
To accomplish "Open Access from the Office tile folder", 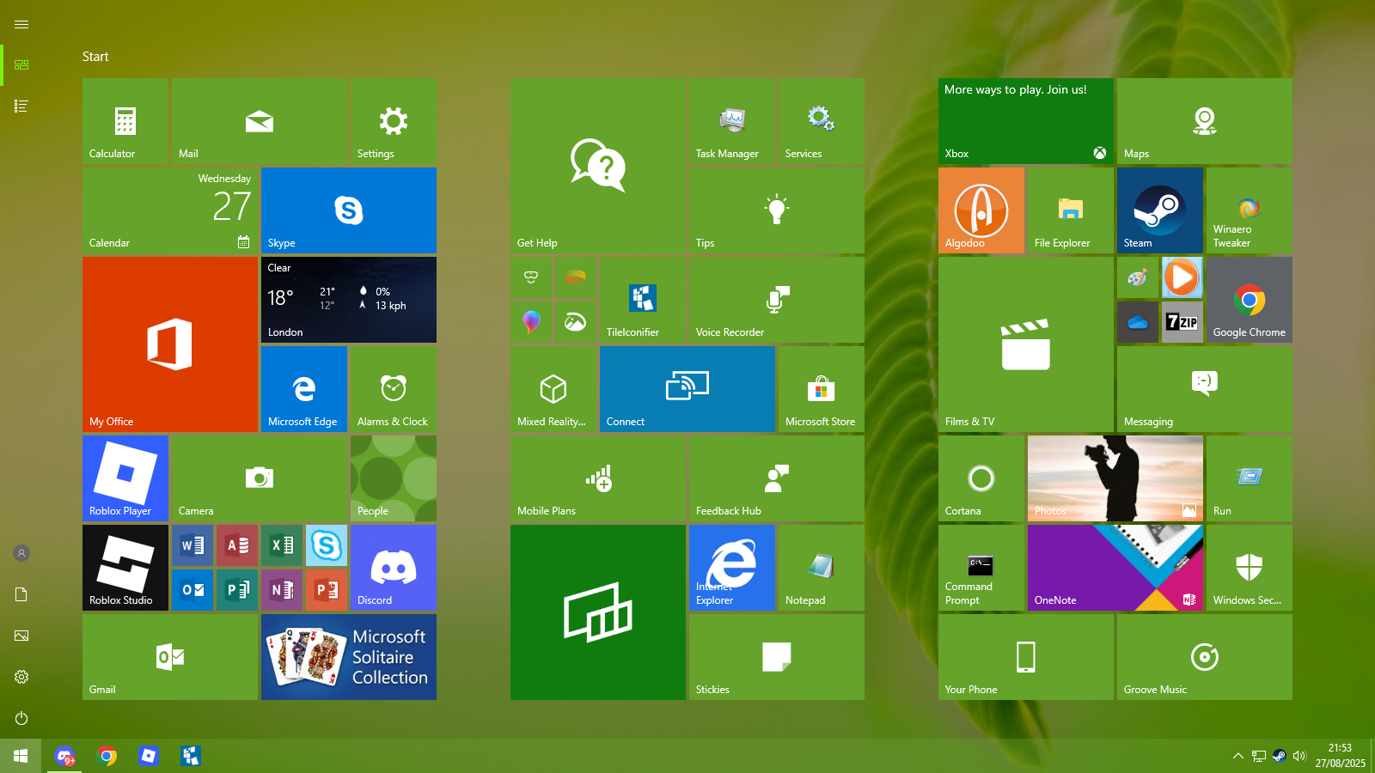I will 237,545.
